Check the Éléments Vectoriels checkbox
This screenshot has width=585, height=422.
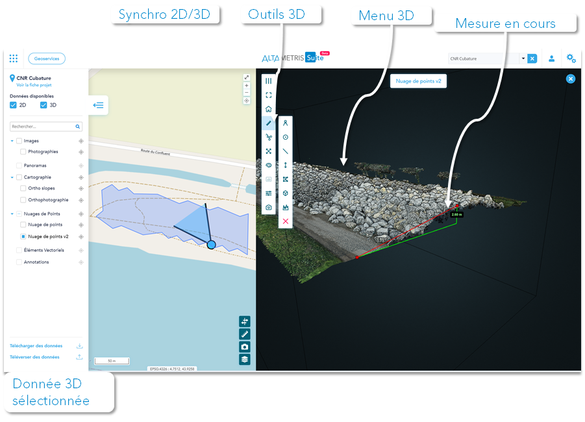click(19, 251)
